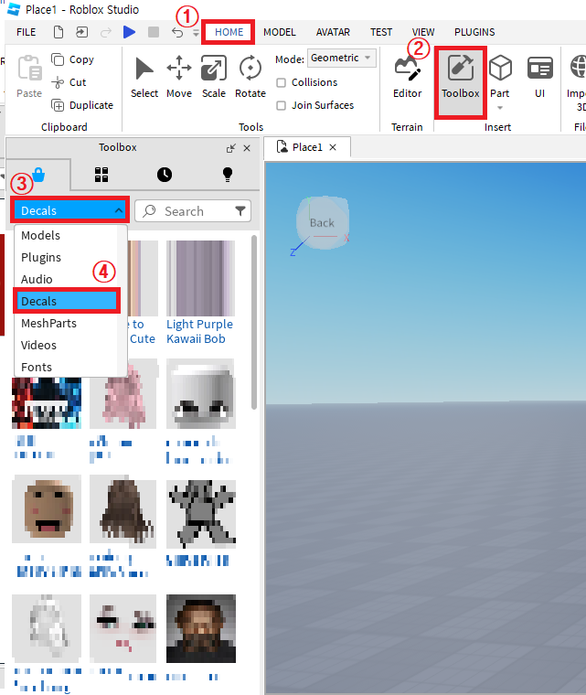The image size is (586, 695).
Task: Undock the Toolbox panel
Action: pos(231,148)
